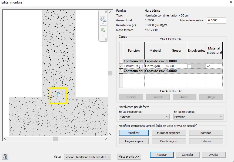Open the Vista section dropdown
The height and width of the screenshot is (162, 234).
(87, 157)
